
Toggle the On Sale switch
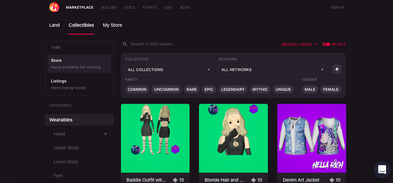pyautogui.click(x=326, y=44)
